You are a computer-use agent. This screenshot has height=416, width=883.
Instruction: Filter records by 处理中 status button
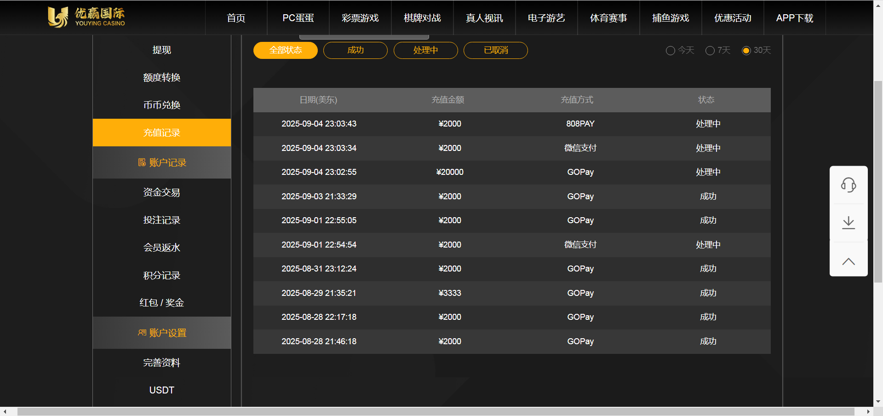point(426,50)
